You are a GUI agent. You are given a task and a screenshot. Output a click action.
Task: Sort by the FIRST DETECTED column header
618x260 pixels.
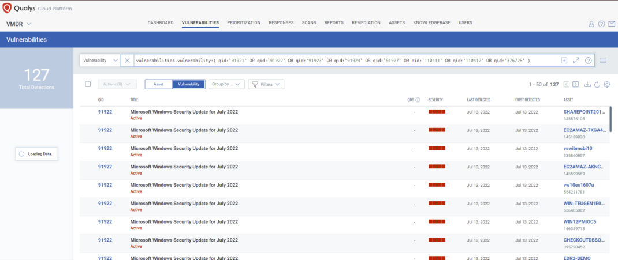[527, 100]
